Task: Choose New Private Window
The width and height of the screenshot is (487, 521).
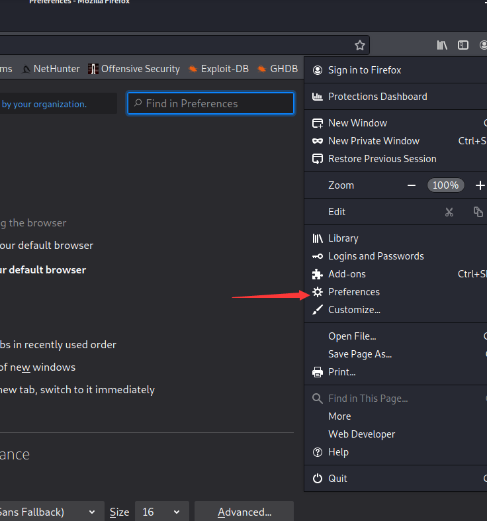Action: click(373, 141)
